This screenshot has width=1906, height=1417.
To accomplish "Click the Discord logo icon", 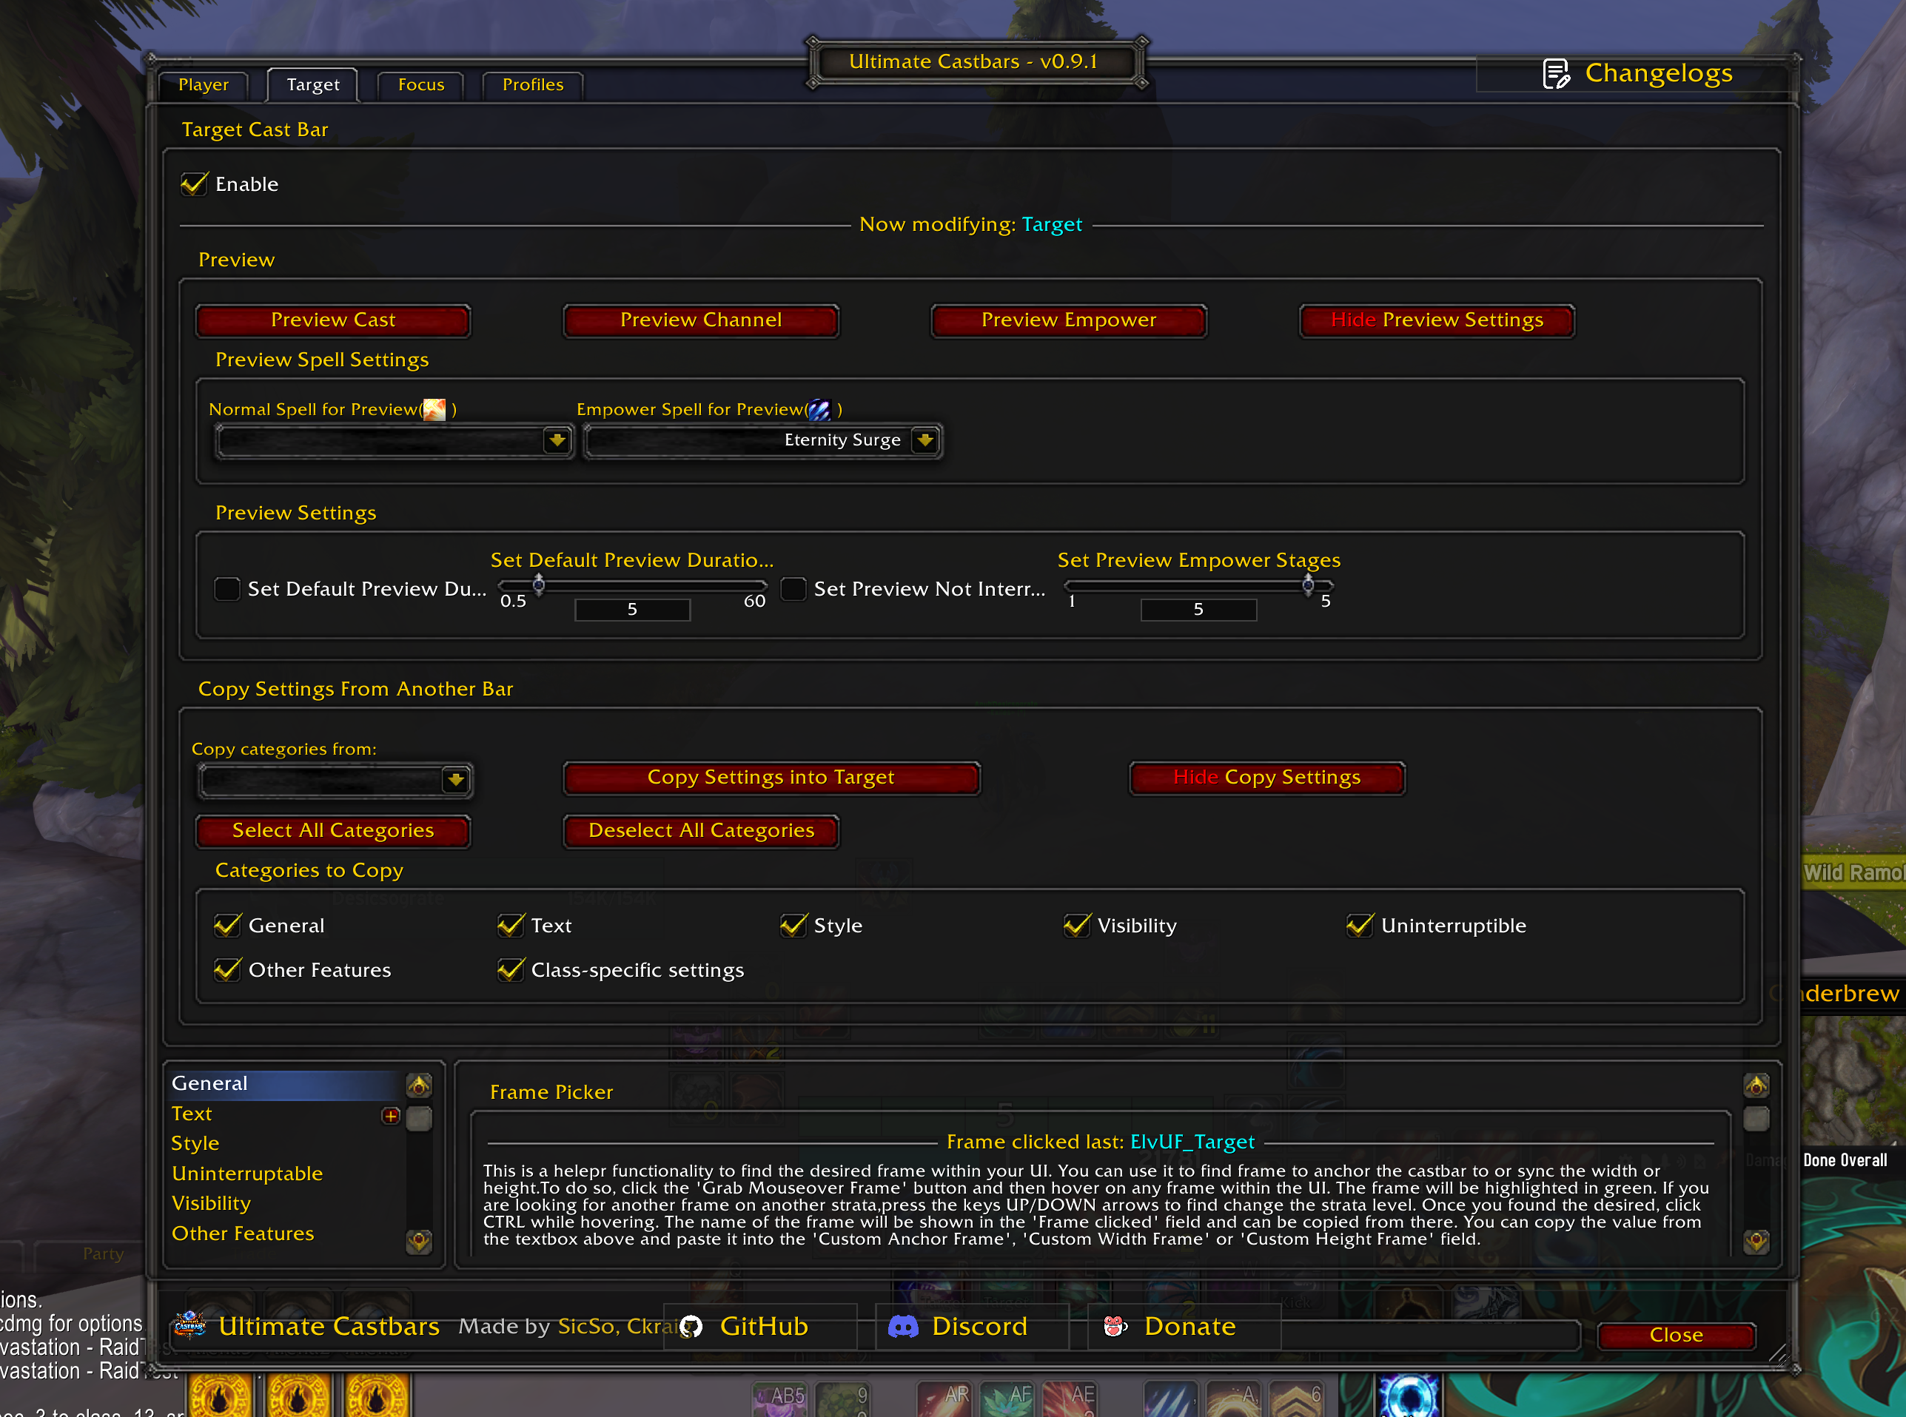I will [x=903, y=1327].
